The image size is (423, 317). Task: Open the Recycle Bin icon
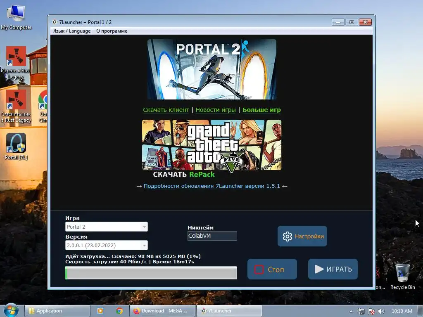[x=402, y=277]
